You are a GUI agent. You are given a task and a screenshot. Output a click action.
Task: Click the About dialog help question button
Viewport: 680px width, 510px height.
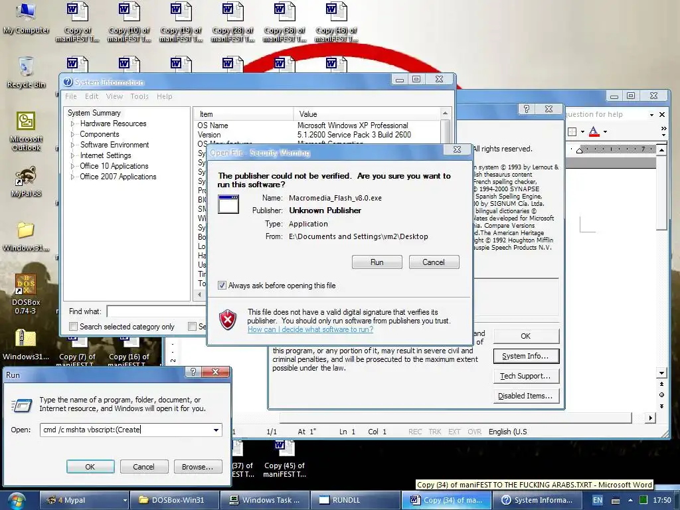click(527, 109)
